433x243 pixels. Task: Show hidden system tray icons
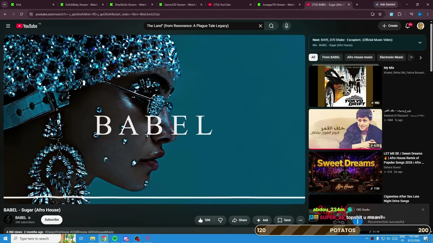point(367,239)
